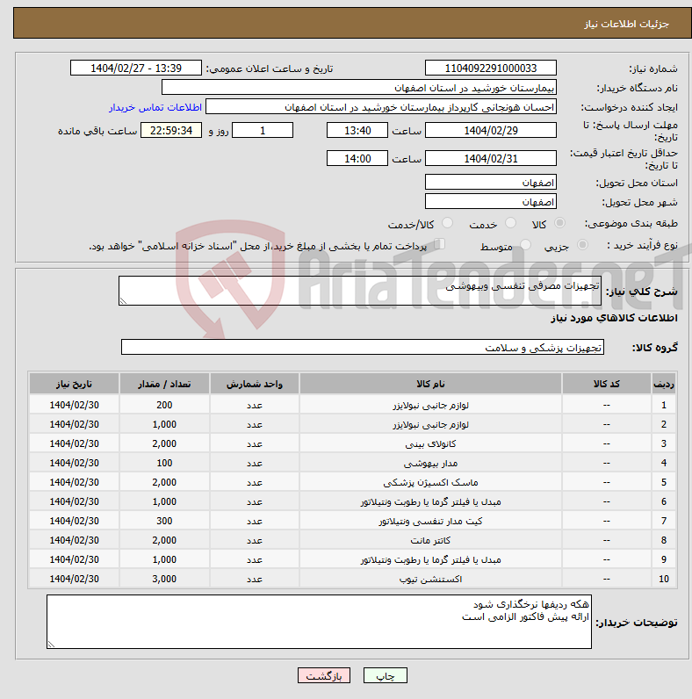The height and width of the screenshot is (699, 692).
Task: Click the اطلاعات کالاهای مورد نیاز heading
Action: click(614, 318)
